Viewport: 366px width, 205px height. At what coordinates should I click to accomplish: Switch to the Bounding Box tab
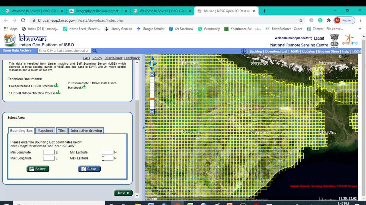[21, 131]
